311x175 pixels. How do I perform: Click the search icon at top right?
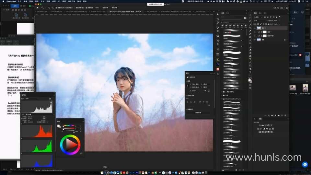278,8
